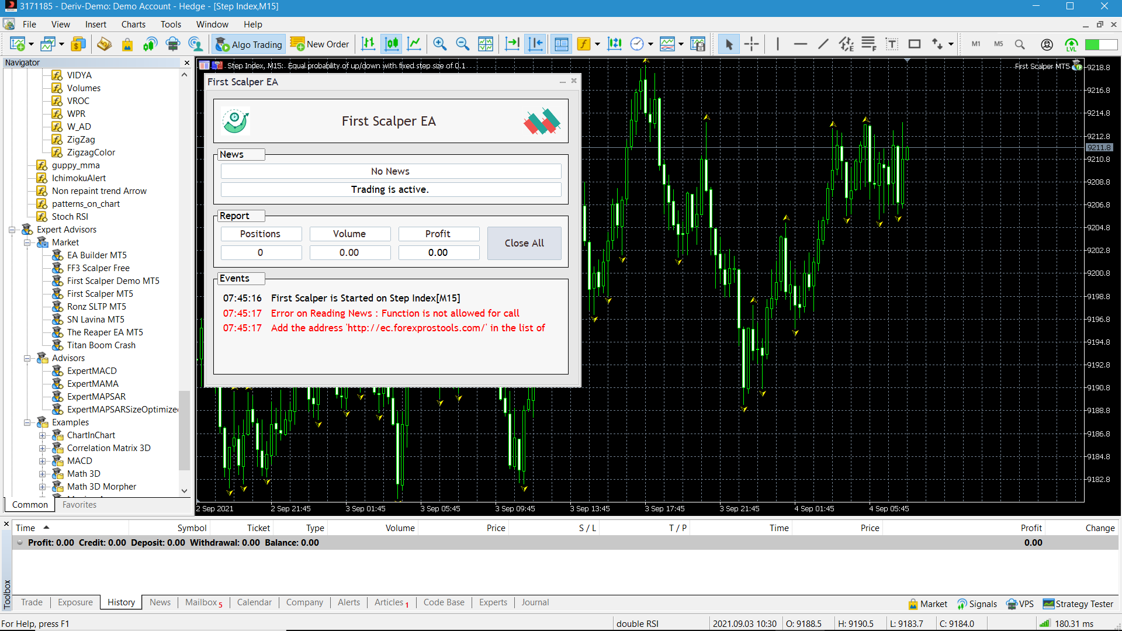Open the Charts menu
Screen dimensions: 1122x631
tap(133, 25)
